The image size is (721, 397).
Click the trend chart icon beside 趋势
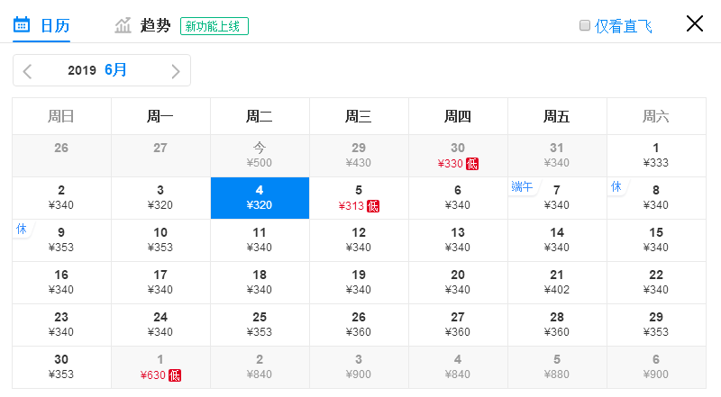[123, 25]
